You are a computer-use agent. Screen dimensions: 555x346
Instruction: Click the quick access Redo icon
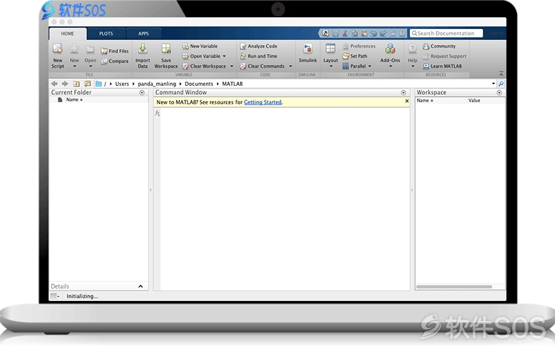click(383, 33)
